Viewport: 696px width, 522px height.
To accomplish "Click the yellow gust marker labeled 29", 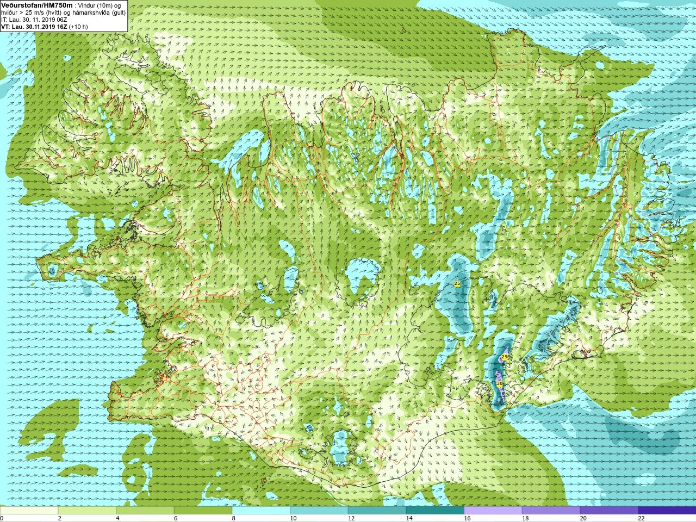I will click(505, 357).
